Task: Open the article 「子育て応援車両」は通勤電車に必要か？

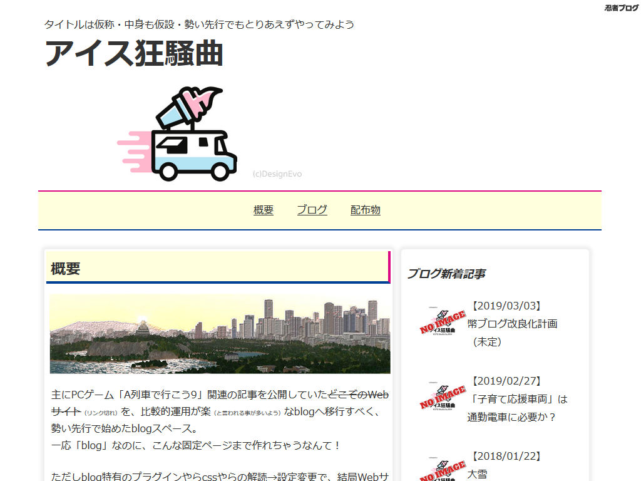Action: click(518, 408)
